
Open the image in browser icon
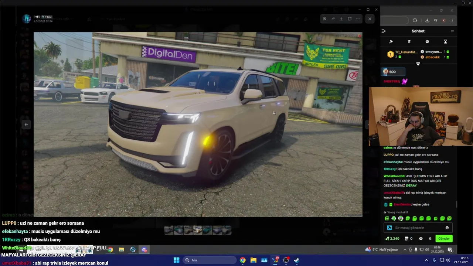(350, 19)
